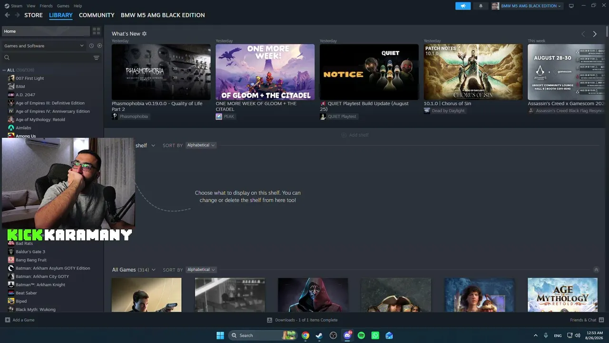Open the library advanced filter options

97,58
